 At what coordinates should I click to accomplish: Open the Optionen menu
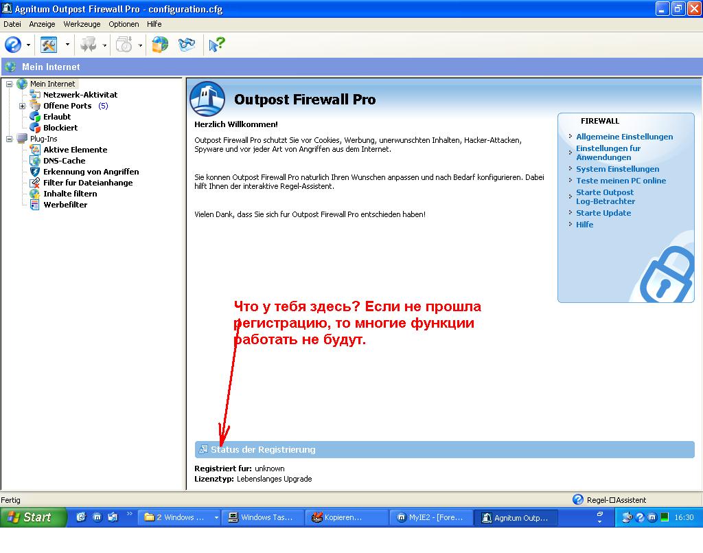click(124, 24)
